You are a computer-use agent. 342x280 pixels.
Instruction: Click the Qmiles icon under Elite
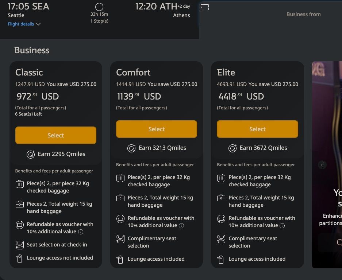coord(233,148)
